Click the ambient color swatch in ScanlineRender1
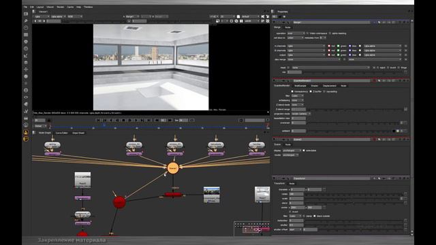 pos(394,131)
